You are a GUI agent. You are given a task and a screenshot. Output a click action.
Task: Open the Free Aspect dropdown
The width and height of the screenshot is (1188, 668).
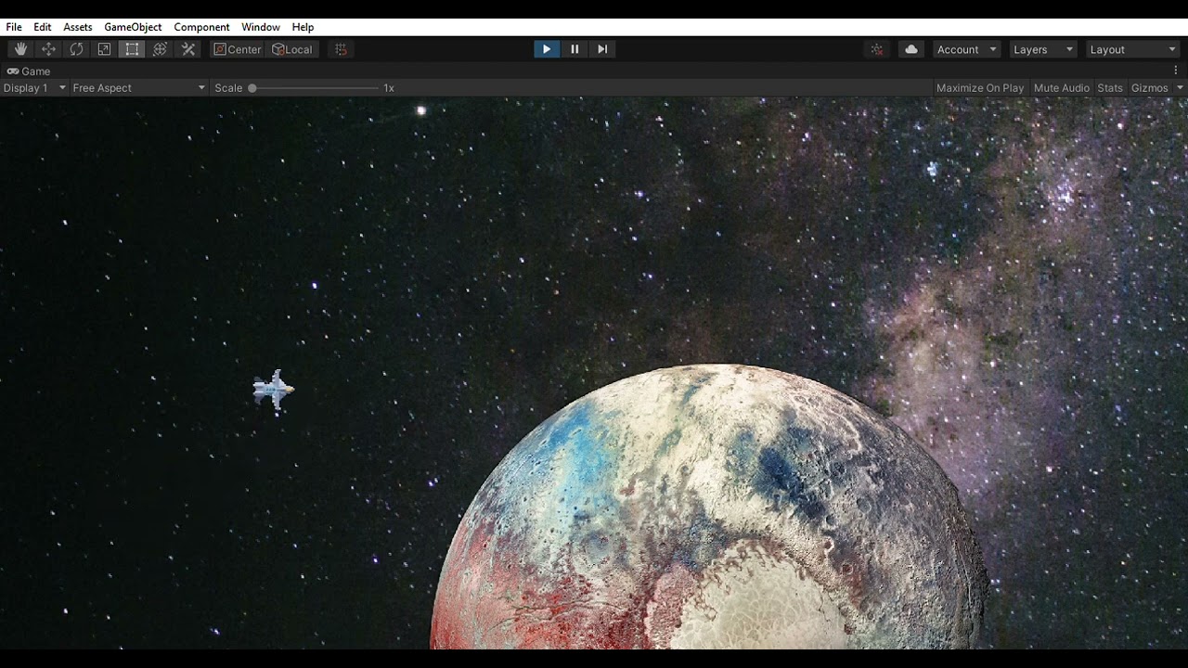[138, 88]
